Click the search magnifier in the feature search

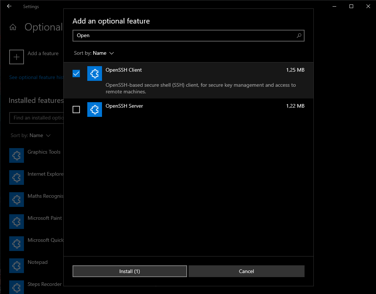[299, 36]
